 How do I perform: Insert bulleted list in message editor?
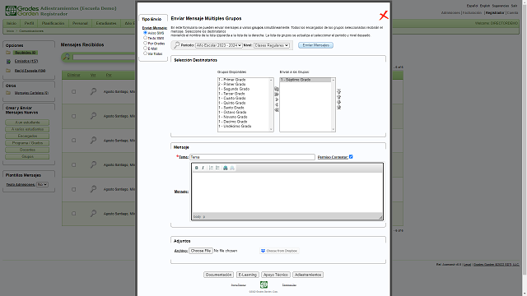[217, 168]
